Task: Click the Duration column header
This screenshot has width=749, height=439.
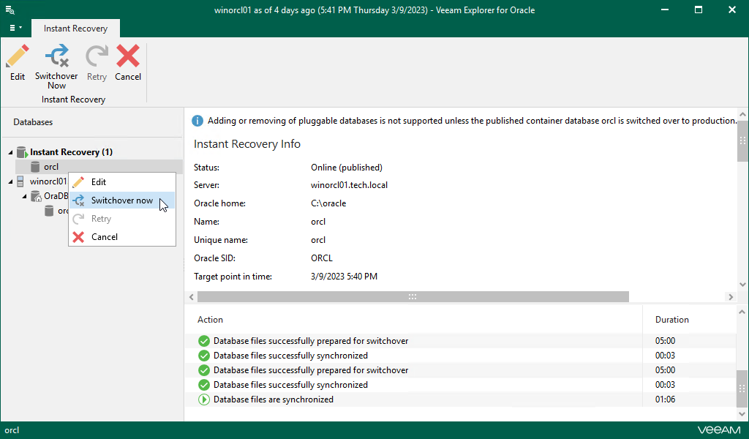Action: (x=671, y=320)
